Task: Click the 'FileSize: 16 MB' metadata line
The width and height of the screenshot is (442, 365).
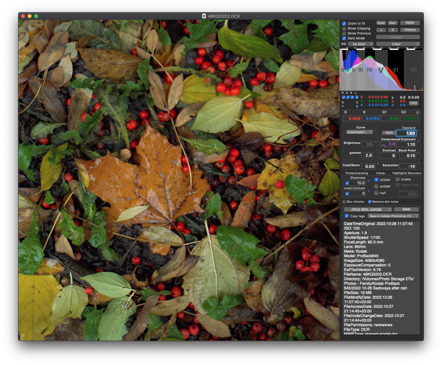Action: point(358,293)
